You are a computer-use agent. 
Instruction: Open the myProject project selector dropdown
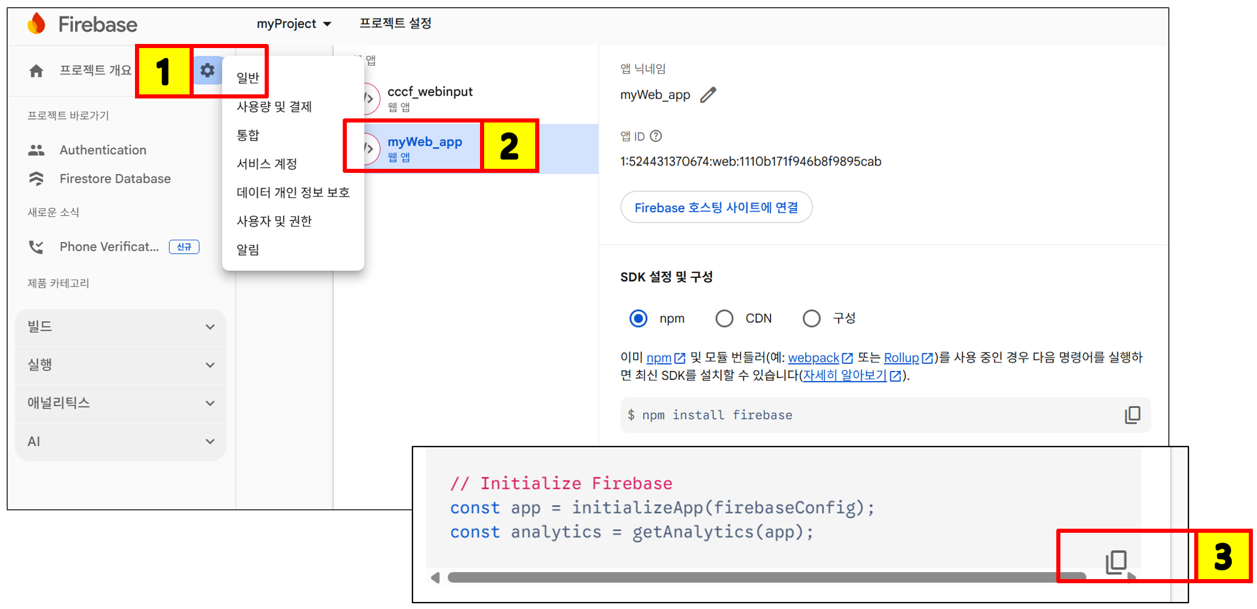pos(294,23)
